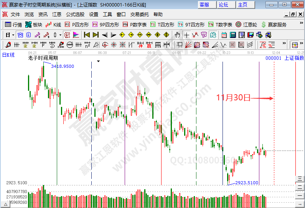
Task: Expand the 日 period dropdown arrow
Action: click(x=13, y=35)
